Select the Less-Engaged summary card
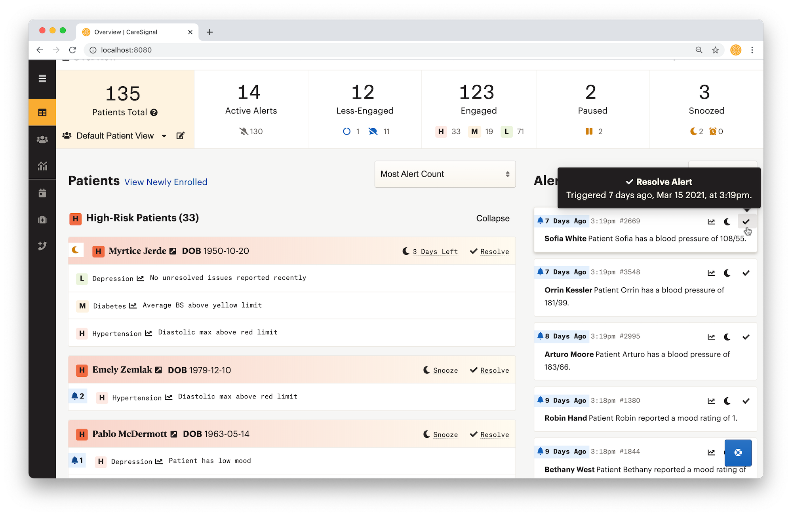The height and width of the screenshot is (516, 792). (x=365, y=110)
